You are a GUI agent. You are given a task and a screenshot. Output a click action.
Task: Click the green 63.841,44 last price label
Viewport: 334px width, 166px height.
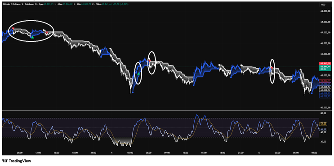coord(325,67)
